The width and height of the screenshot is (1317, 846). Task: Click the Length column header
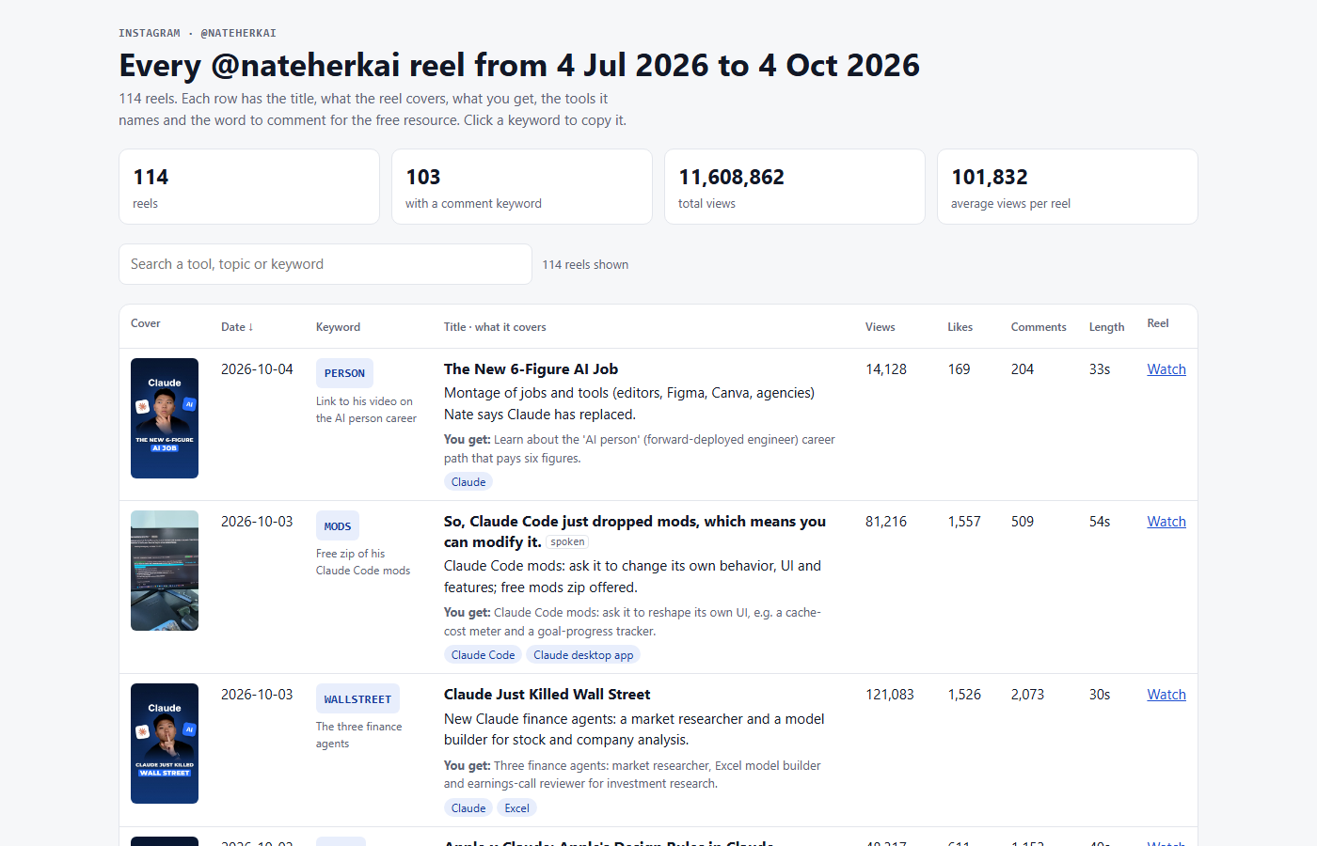tap(1106, 327)
